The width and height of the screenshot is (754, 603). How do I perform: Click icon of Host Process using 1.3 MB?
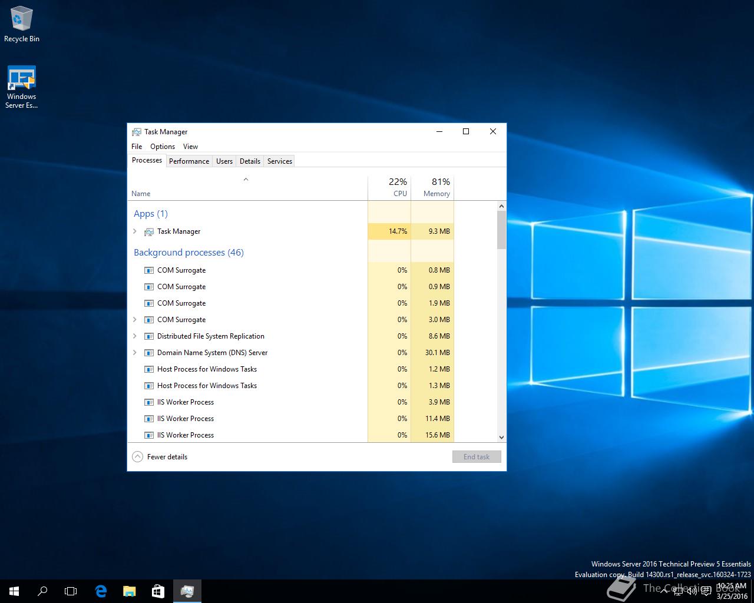point(149,386)
